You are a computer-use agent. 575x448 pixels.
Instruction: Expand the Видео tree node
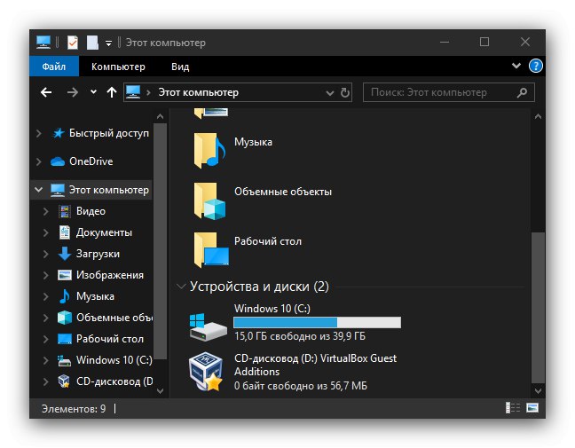[46, 211]
